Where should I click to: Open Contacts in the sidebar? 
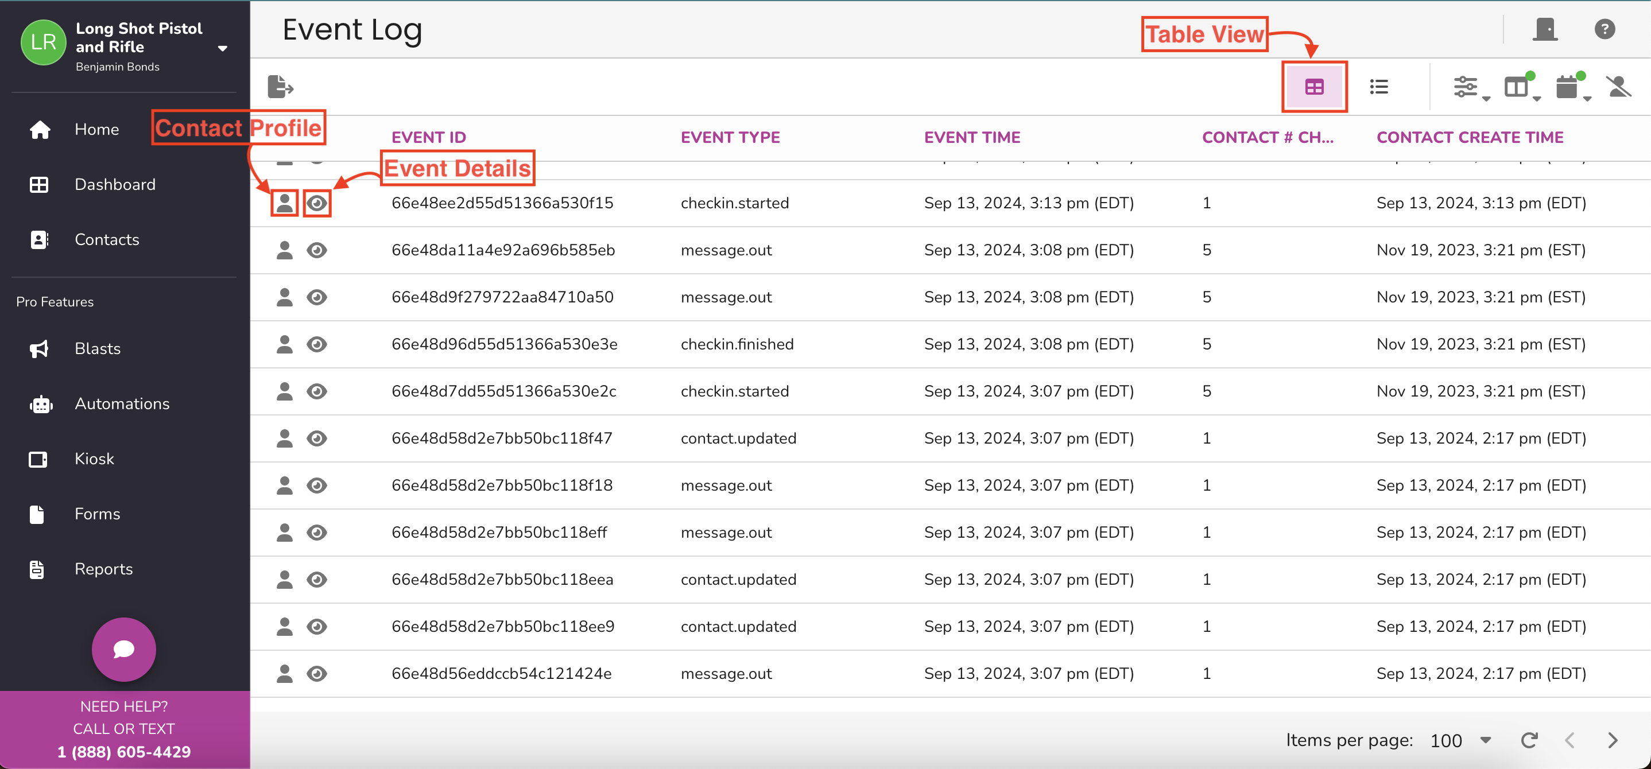[x=84, y=240]
